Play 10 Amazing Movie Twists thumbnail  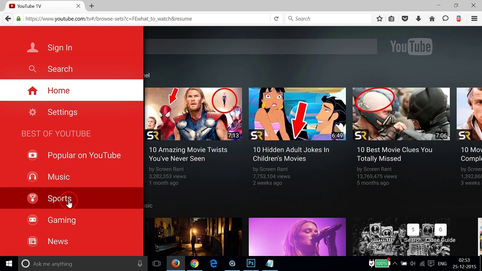coord(194,114)
